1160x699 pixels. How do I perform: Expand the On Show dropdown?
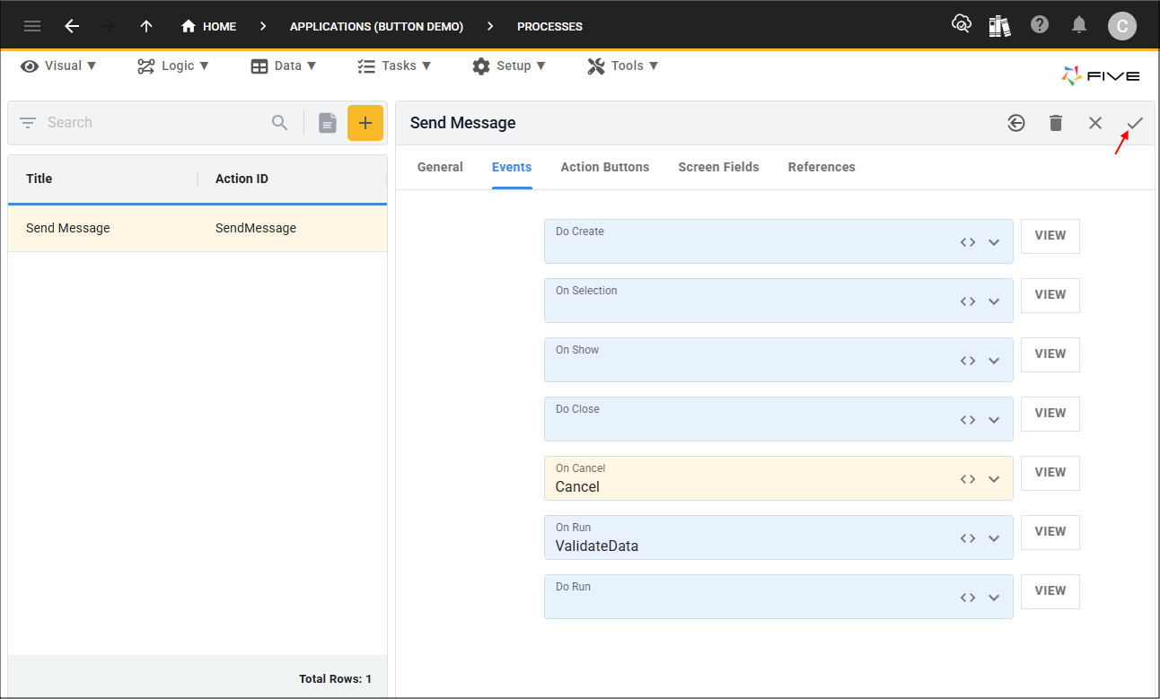coord(994,361)
